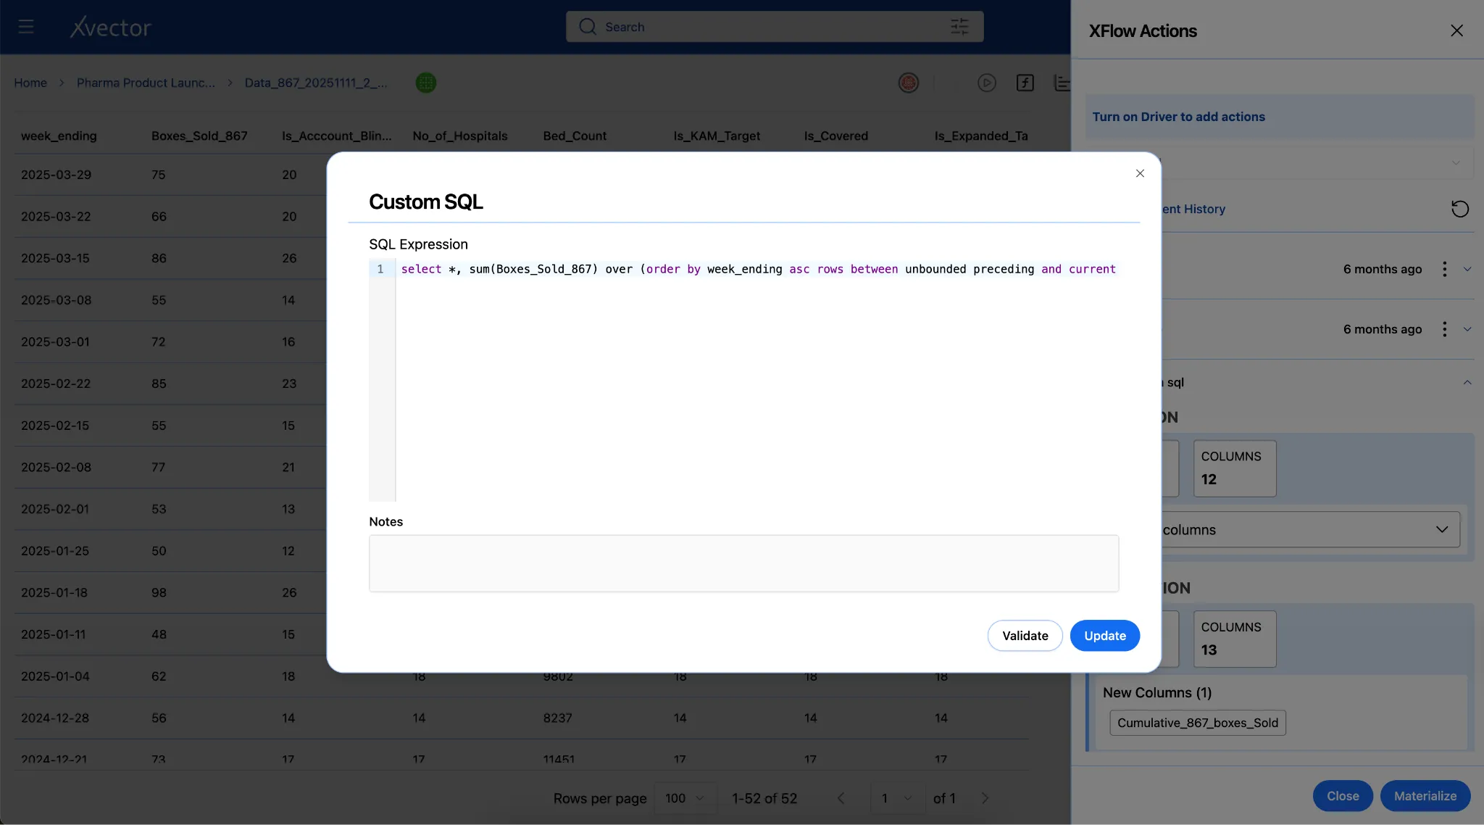
Task: Click the 2025-03-29 date cell
Action: [56, 175]
